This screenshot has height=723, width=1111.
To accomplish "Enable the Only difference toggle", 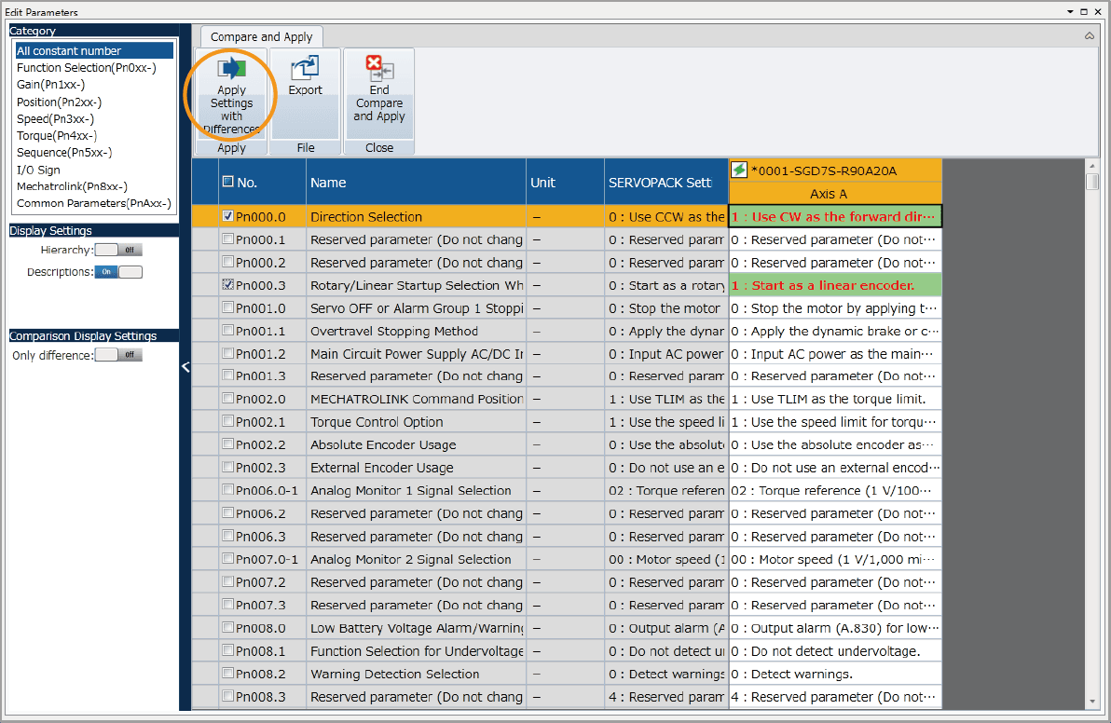I will click(118, 355).
